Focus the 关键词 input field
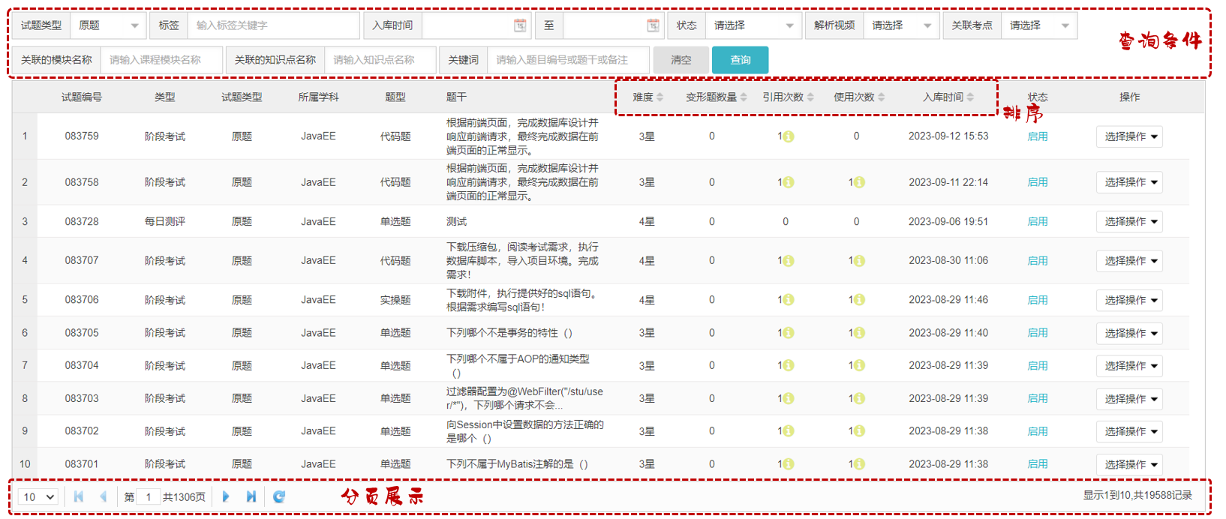Viewport: 1226px width, 519px height. 568,60
